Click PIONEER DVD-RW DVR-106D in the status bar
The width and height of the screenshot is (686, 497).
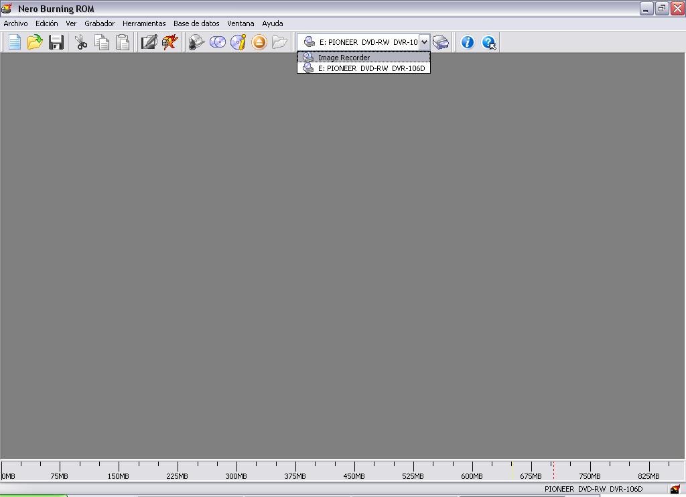tap(594, 489)
